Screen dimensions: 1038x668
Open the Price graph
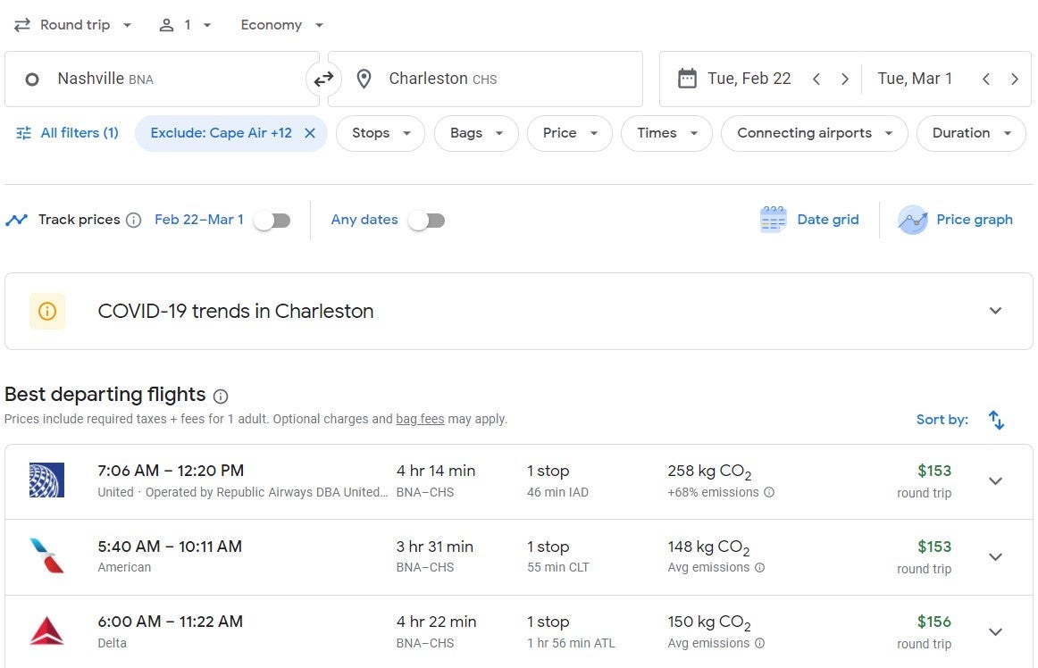(x=956, y=220)
